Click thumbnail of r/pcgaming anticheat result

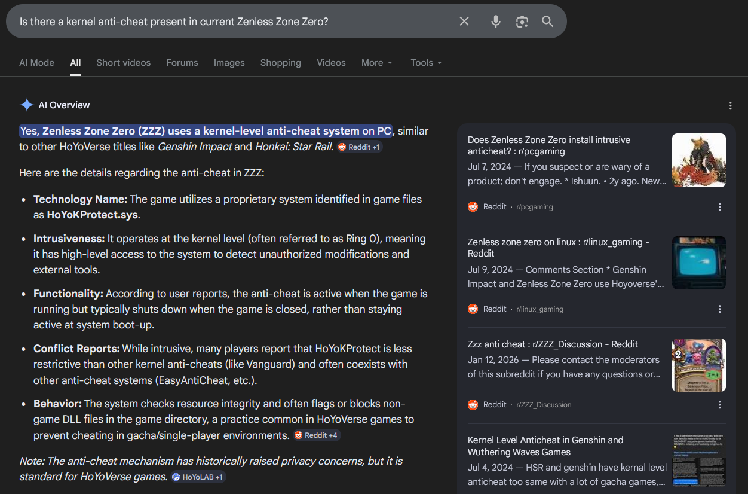coord(699,160)
